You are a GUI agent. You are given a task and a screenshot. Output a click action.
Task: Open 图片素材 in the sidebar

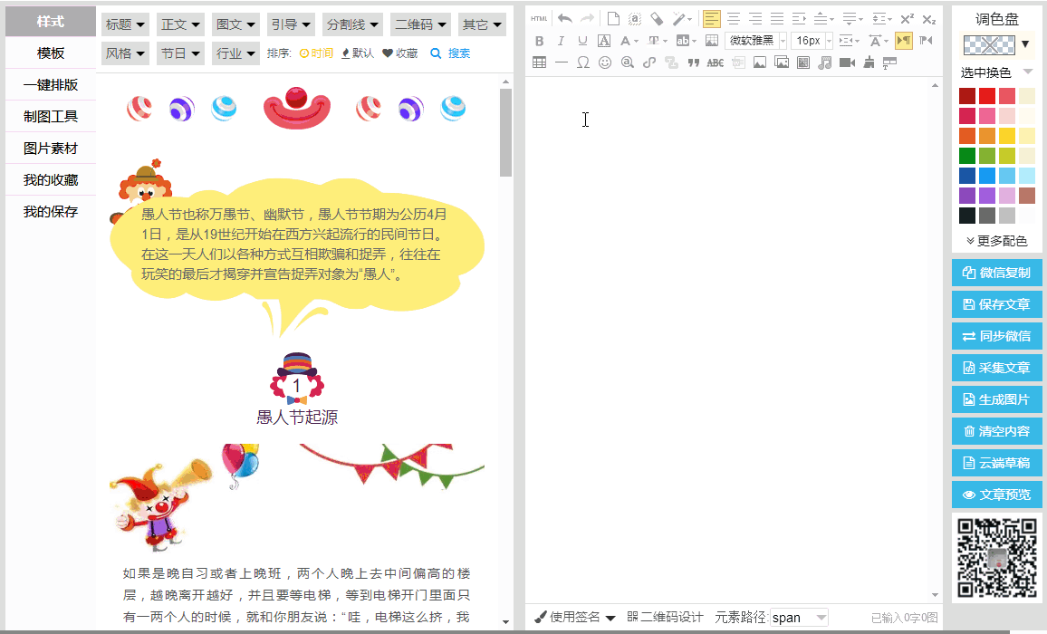50,148
